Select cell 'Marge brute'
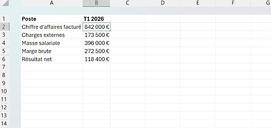The height and width of the screenshot is (128, 271). 52,51
